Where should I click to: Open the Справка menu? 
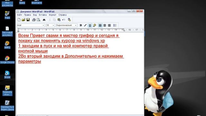tap(62, 15)
